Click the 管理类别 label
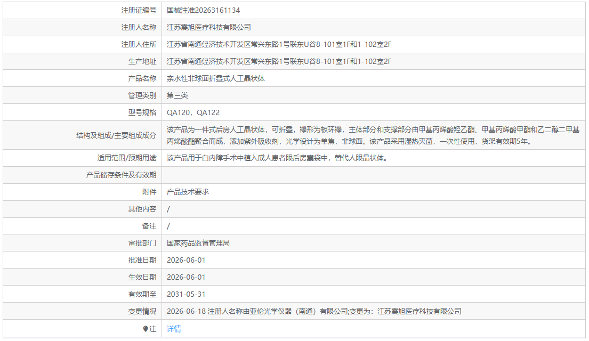The height and width of the screenshot is (341, 589). click(x=142, y=95)
